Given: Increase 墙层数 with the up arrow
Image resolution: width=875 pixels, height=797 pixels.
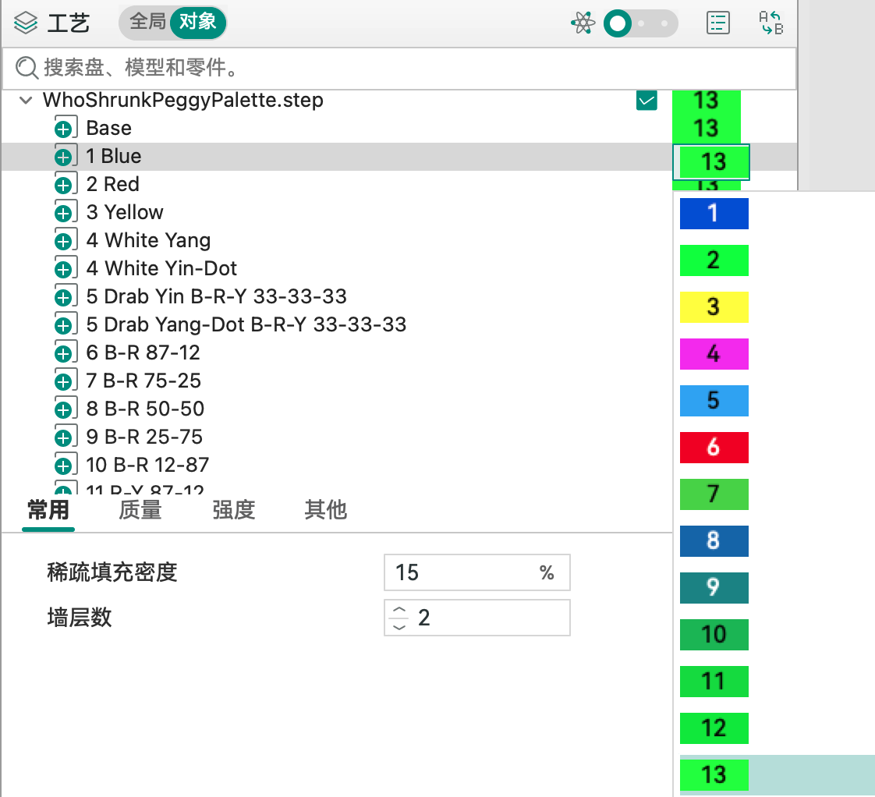Looking at the screenshot, I should (399, 610).
